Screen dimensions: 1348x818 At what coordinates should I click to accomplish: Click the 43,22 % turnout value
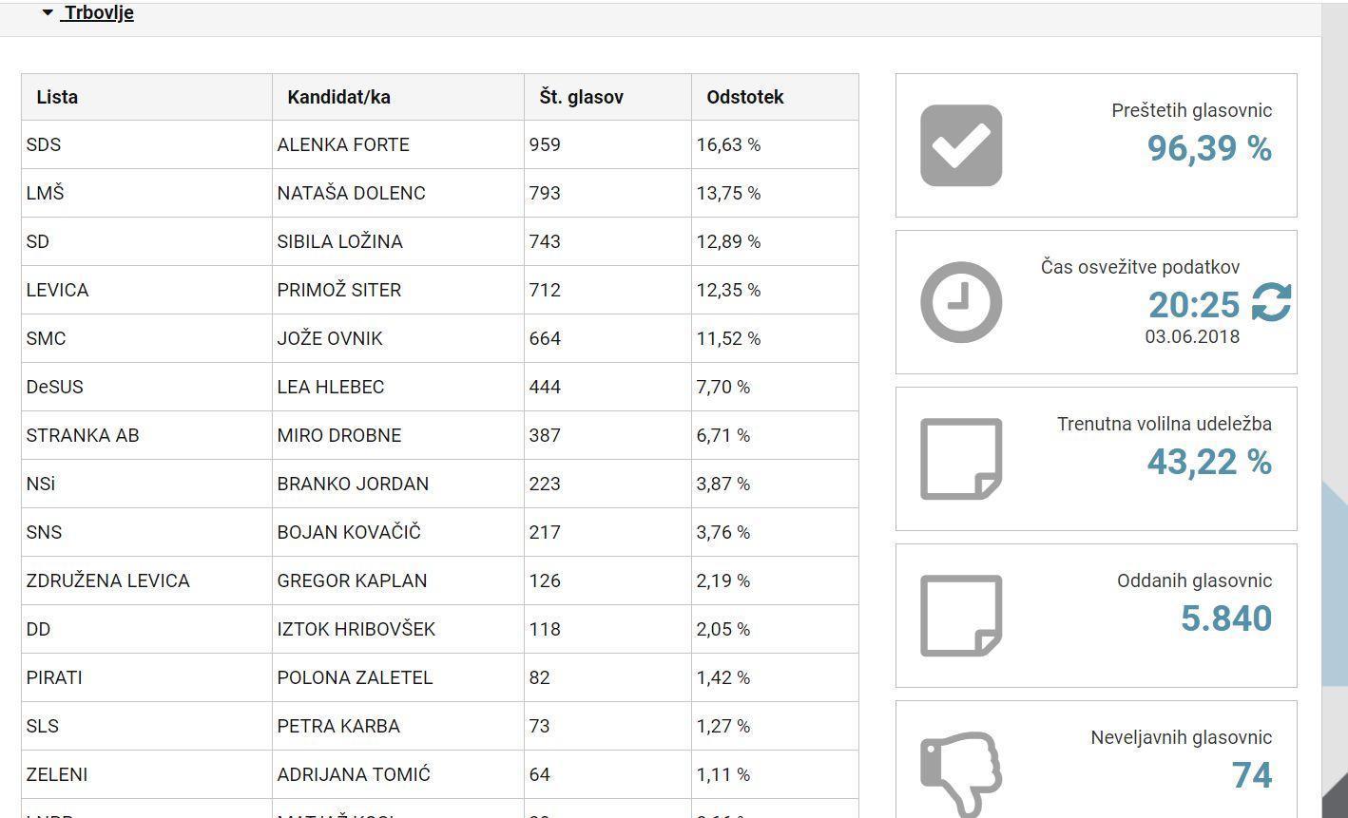tap(1208, 462)
